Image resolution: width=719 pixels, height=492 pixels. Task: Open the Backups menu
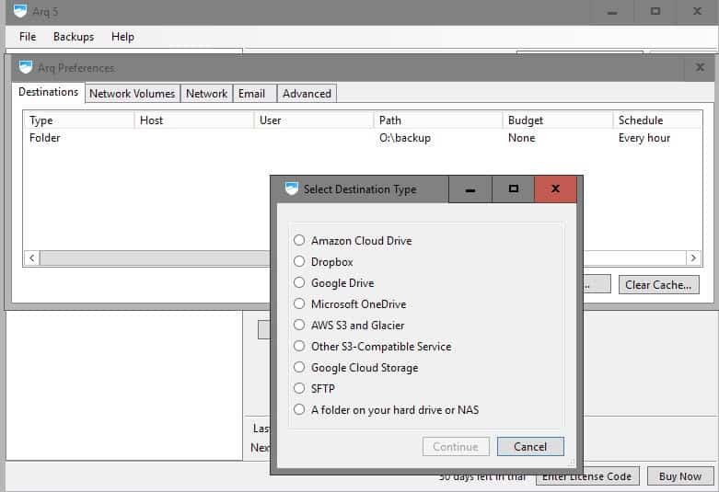pos(74,37)
